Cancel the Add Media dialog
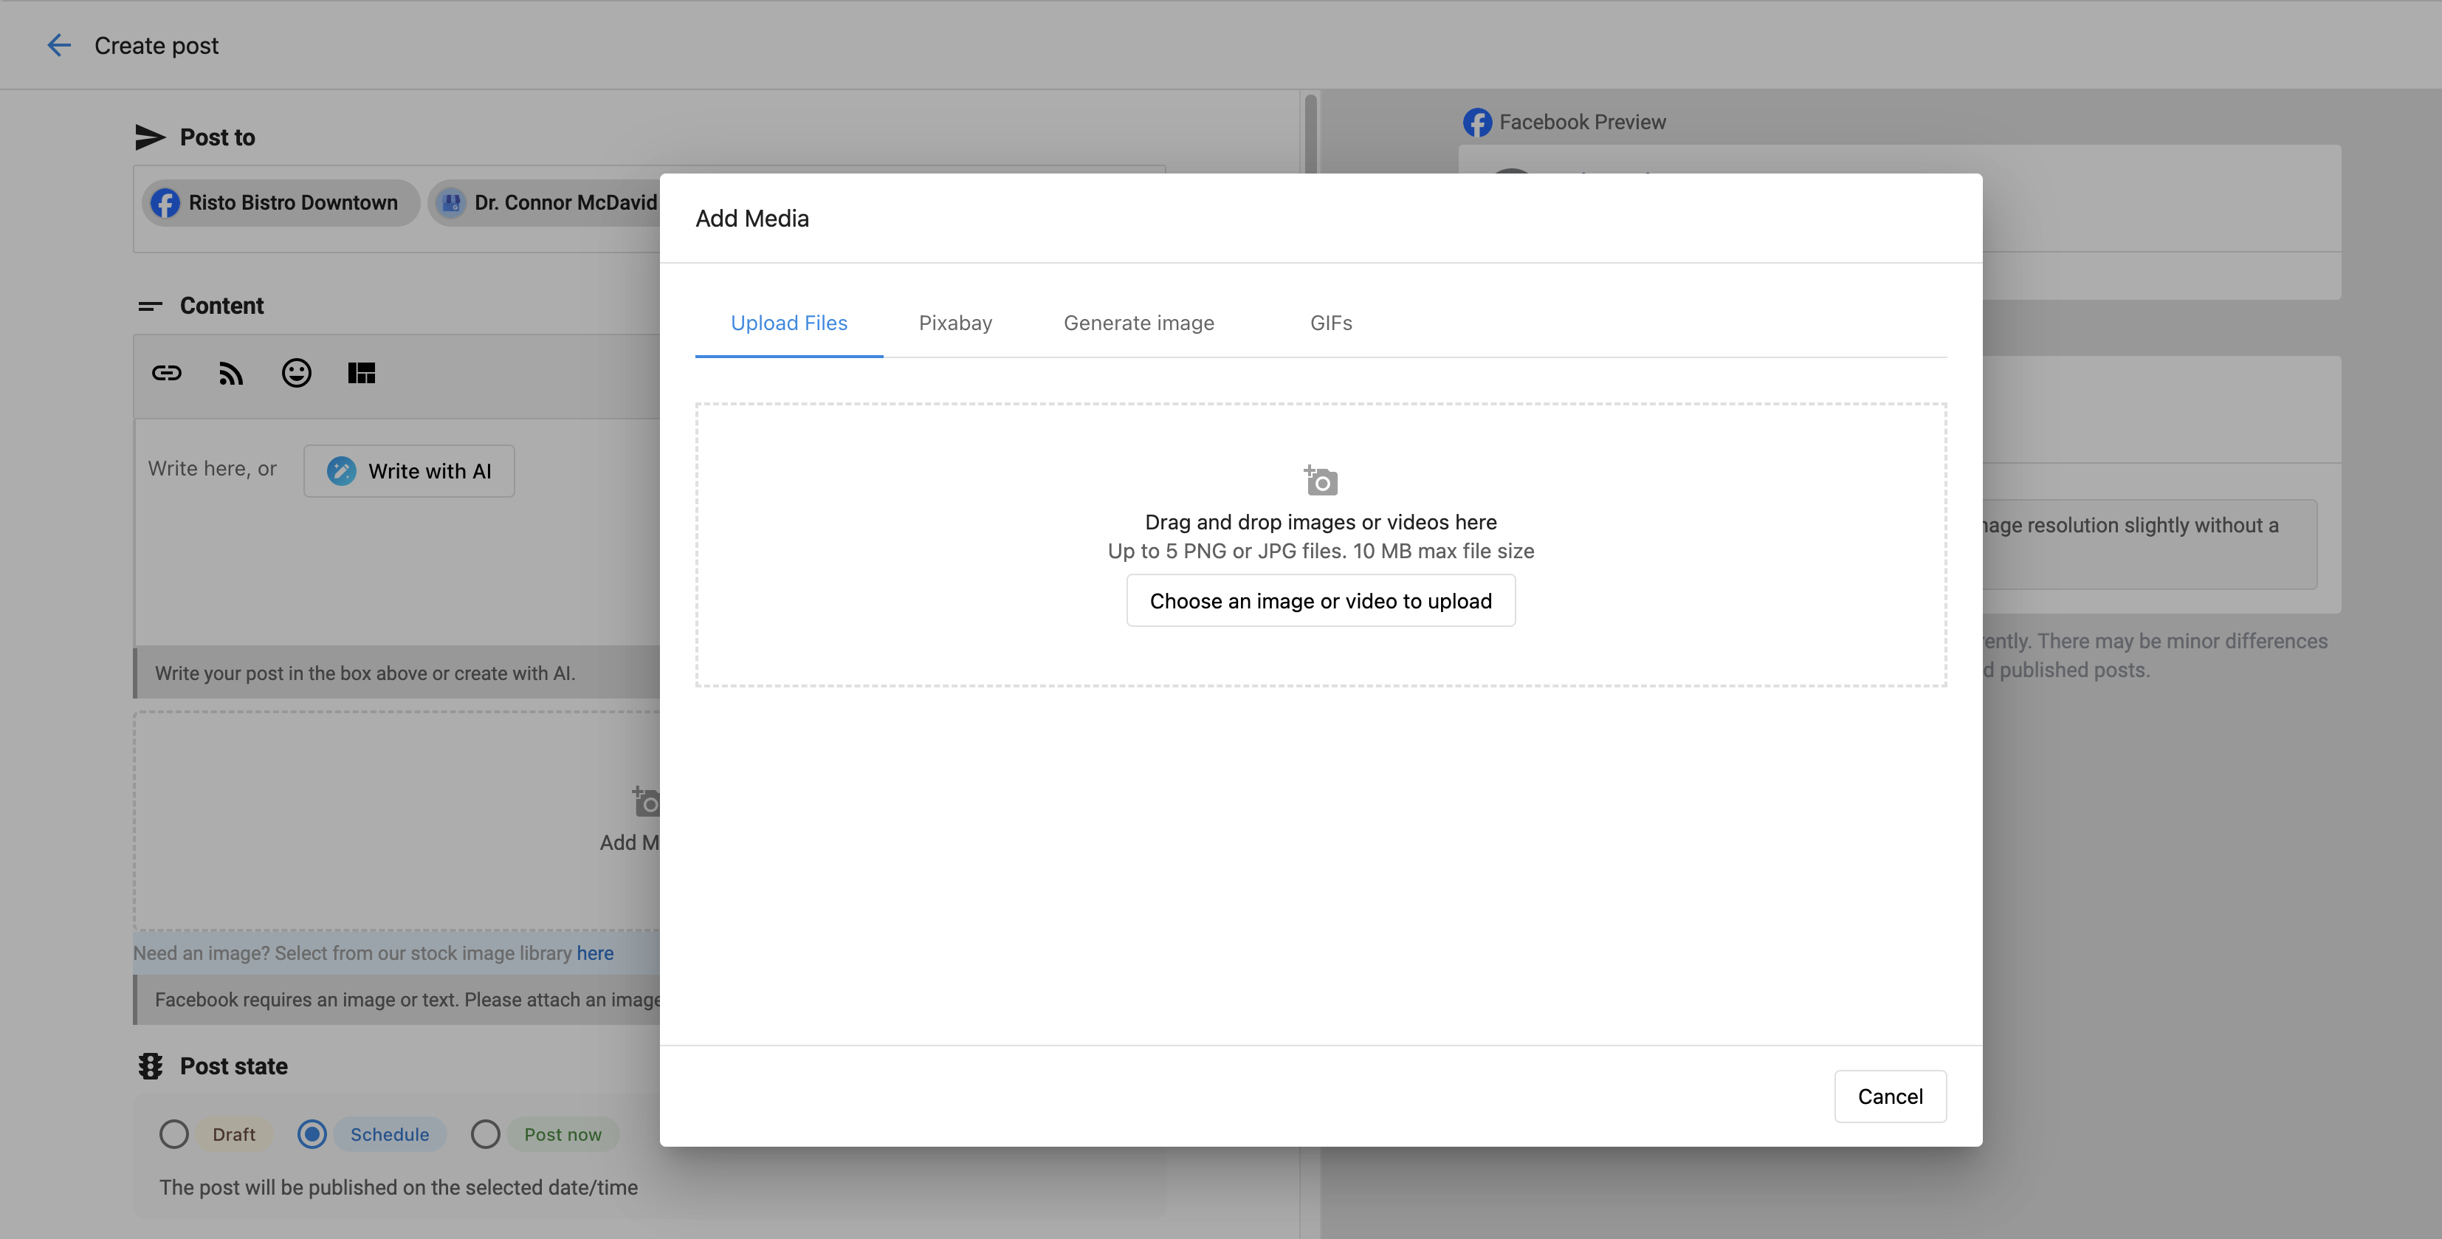The width and height of the screenshot is (2442, 1239). [x=1889, y=1096]
